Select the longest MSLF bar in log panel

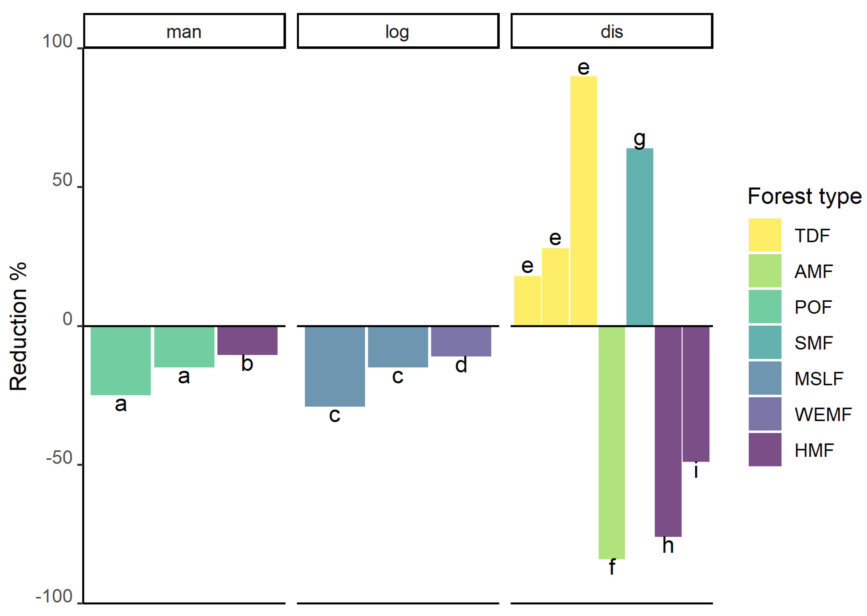click(335, 366)
